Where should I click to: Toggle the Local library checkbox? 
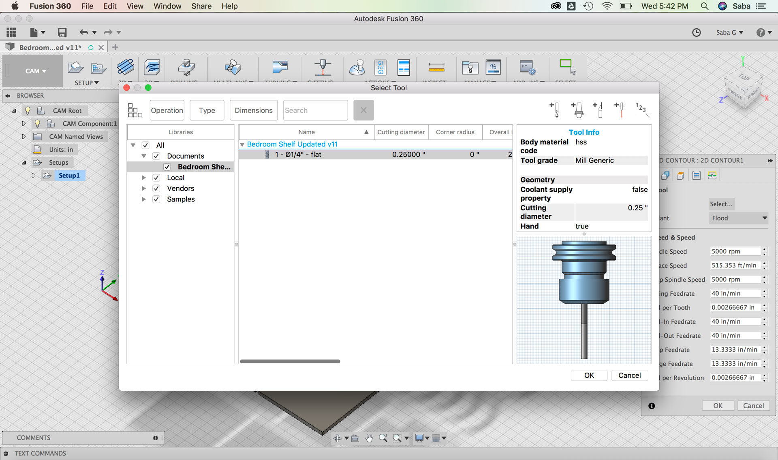pyautogui.click(x=156, y=178)
